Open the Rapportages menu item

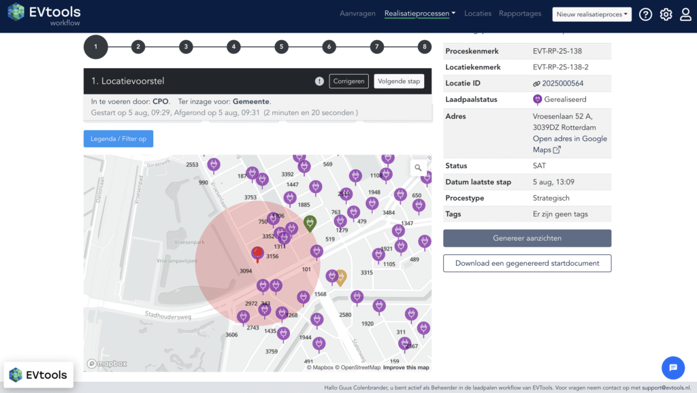(520, 14)
